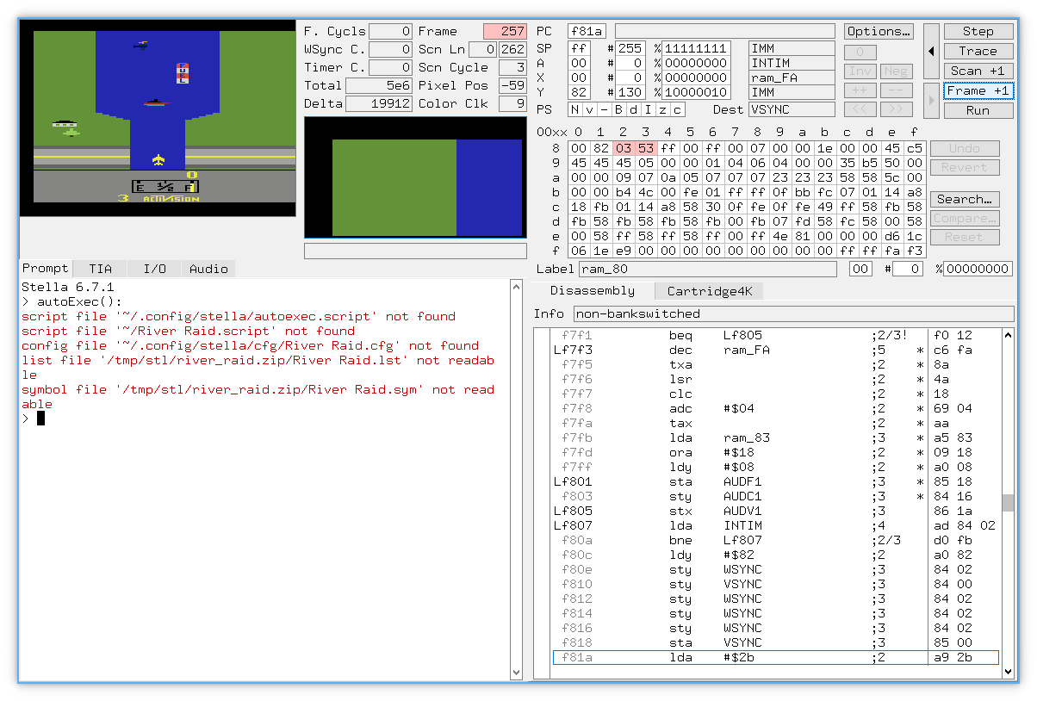Select disassembly line 'adc #$04' at f7f8
1037x701 pixels.
pos(775,408)
